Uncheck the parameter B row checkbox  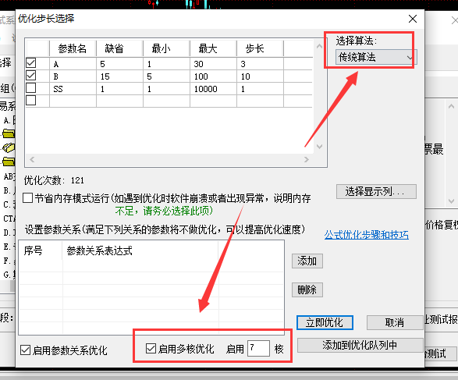click(x=31, y=76)
